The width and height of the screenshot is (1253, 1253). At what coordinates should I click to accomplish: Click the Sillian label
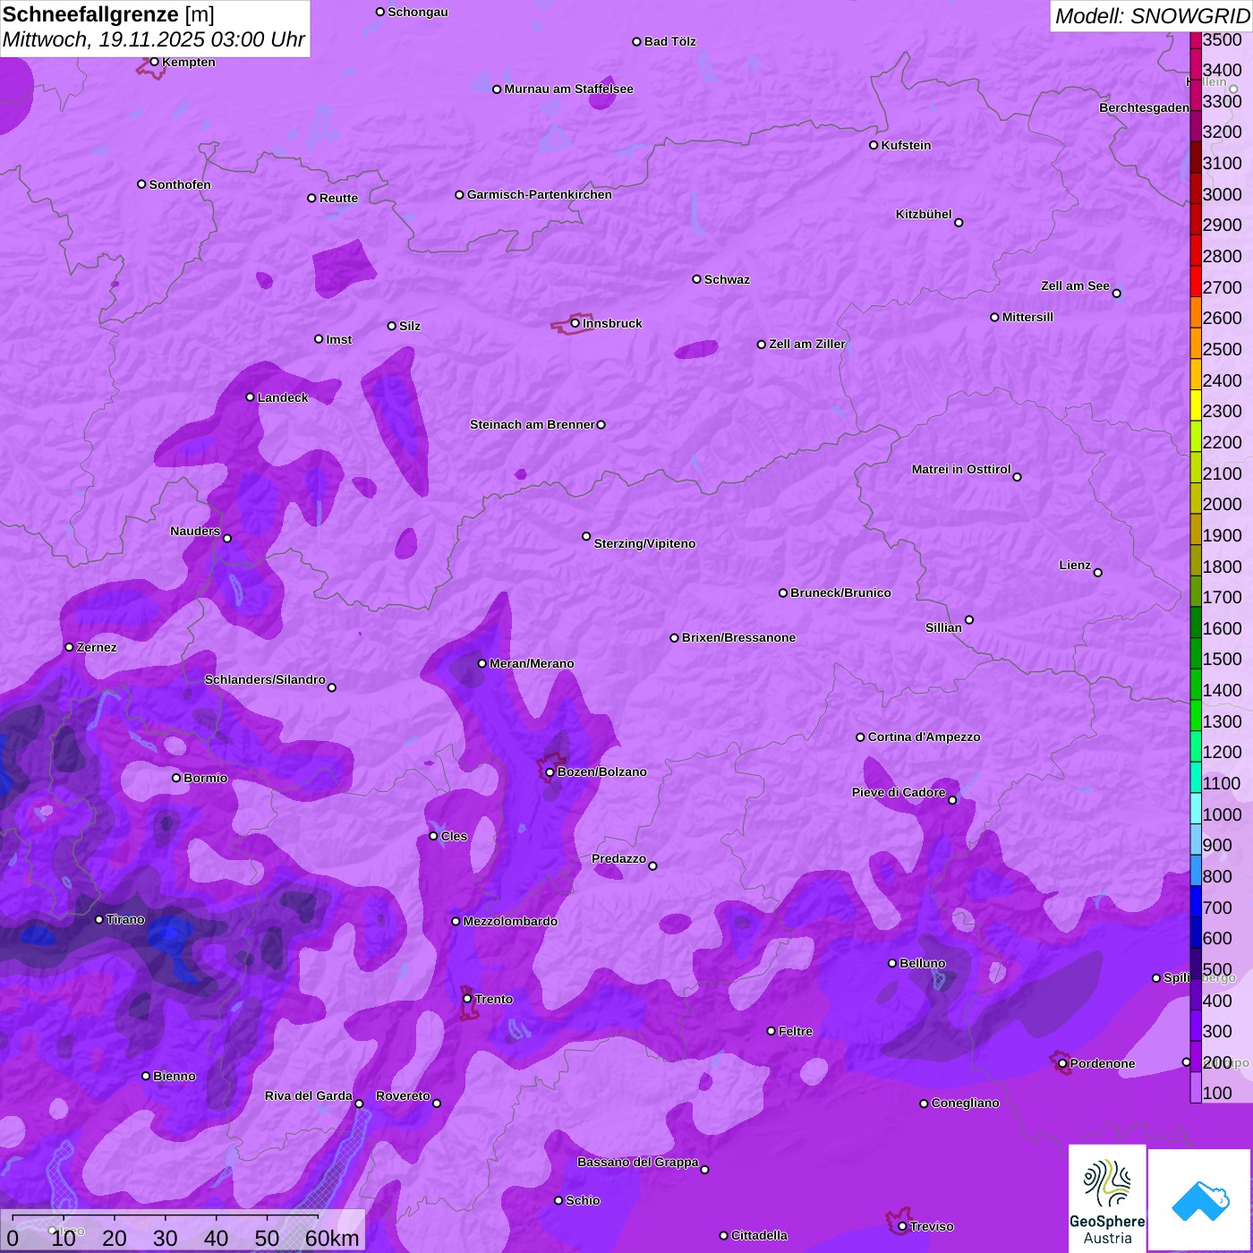943,627
